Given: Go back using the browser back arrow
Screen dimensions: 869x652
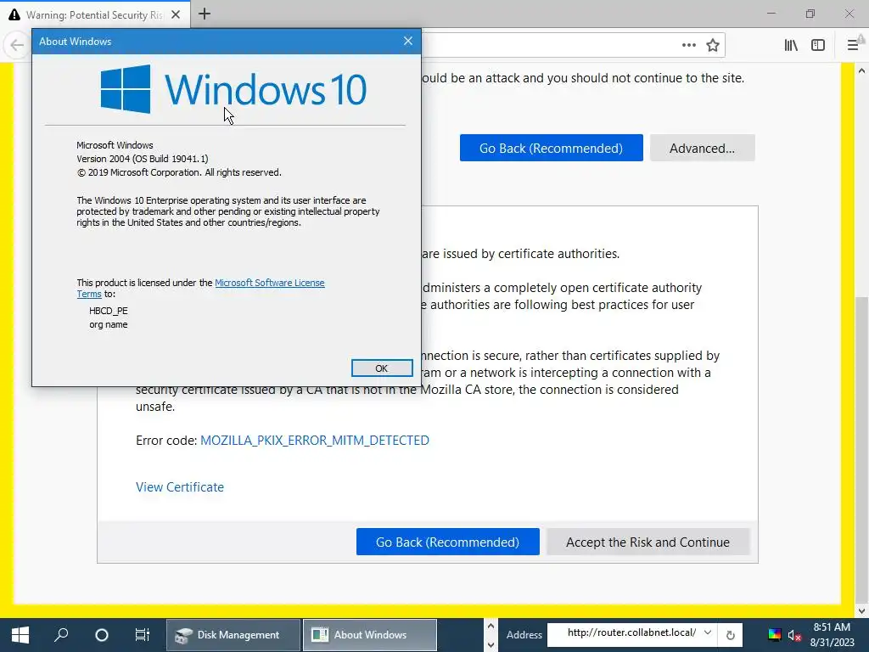Looking at the screenshot, I should coord(17,45).
